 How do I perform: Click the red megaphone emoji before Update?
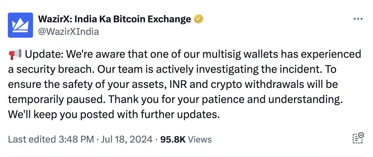(x=15, y=54)
